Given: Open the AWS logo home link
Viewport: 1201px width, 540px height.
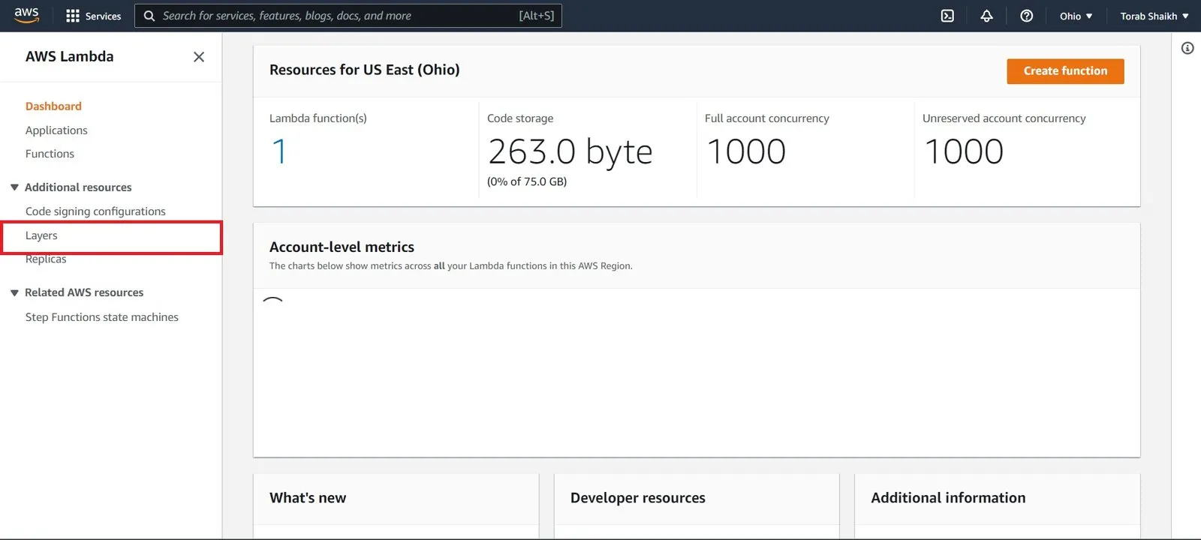Looking at the screenshot, I should click(26, 16).
